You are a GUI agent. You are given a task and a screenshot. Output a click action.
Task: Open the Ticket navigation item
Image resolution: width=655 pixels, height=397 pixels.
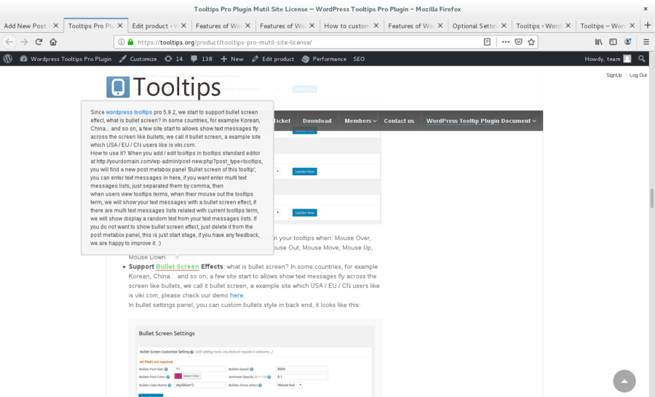282,121
